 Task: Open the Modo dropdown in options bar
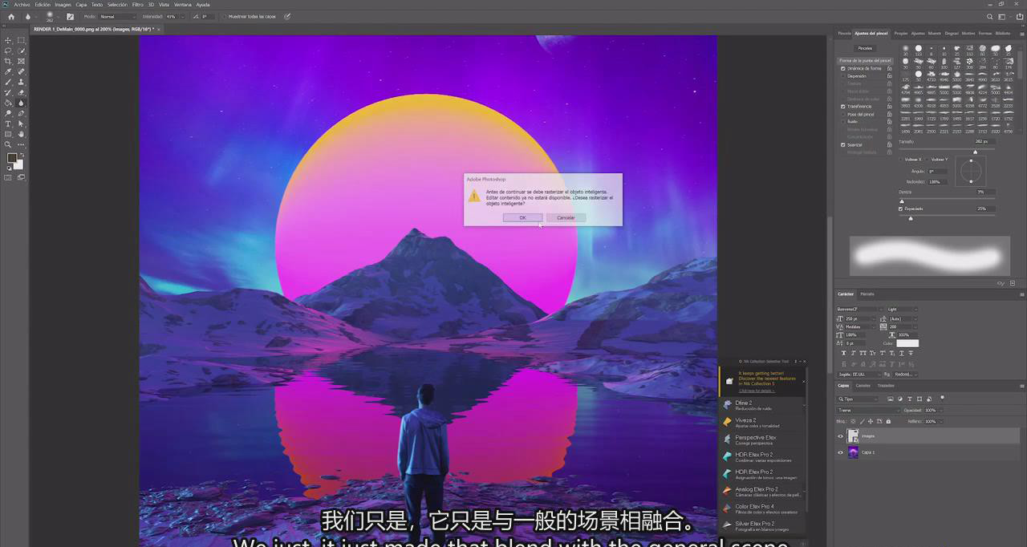point(117,16)
